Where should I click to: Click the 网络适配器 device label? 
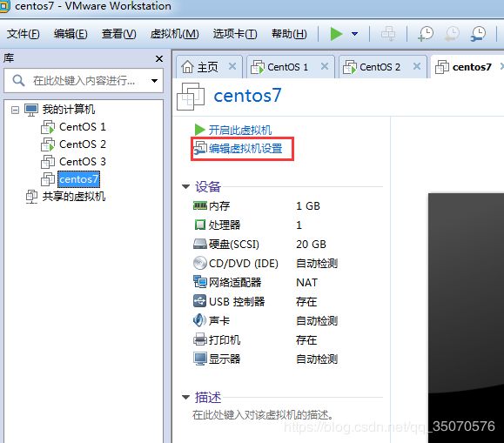tap(235, 283)
